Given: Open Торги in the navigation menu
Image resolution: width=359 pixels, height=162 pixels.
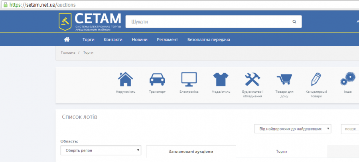Looking at the screenshot, I should click(89, 39).
